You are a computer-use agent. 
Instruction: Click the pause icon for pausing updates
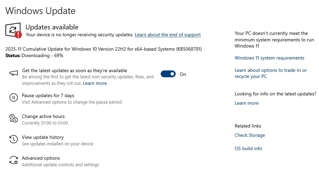coord(13,98)
